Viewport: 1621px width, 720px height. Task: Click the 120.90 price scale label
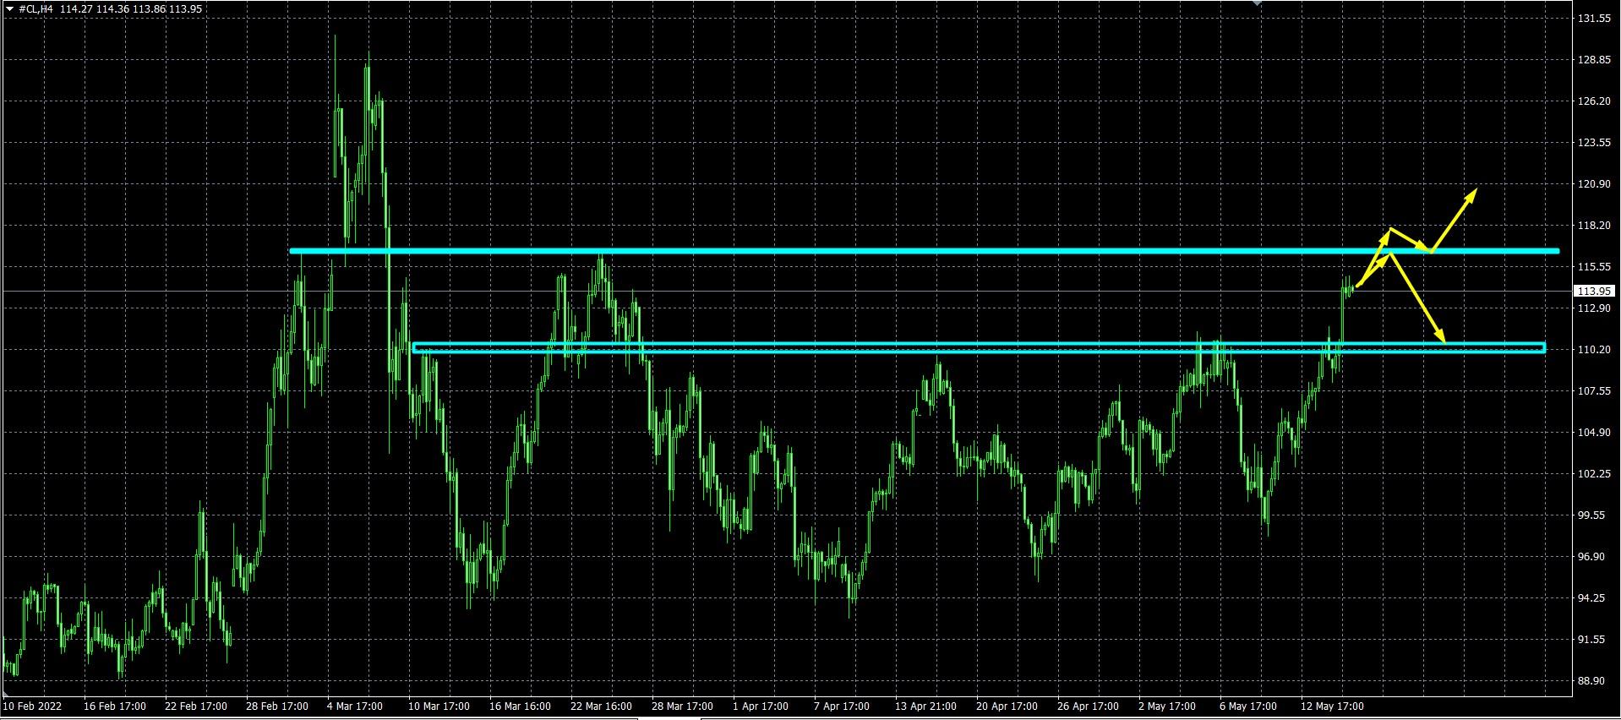click(x=1593, y=184)
